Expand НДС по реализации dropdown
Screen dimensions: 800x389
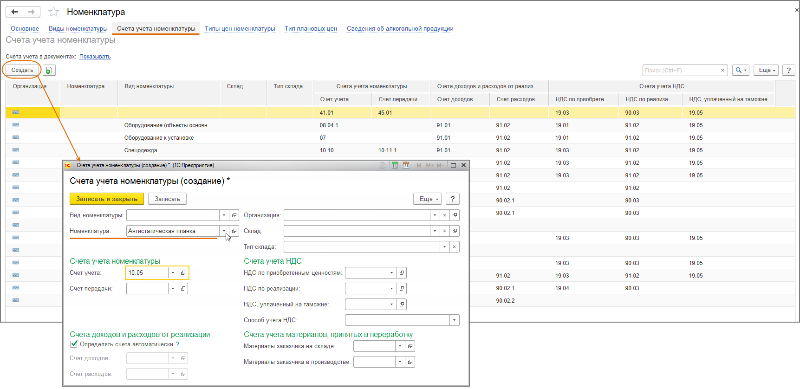(x=391, y=289)
